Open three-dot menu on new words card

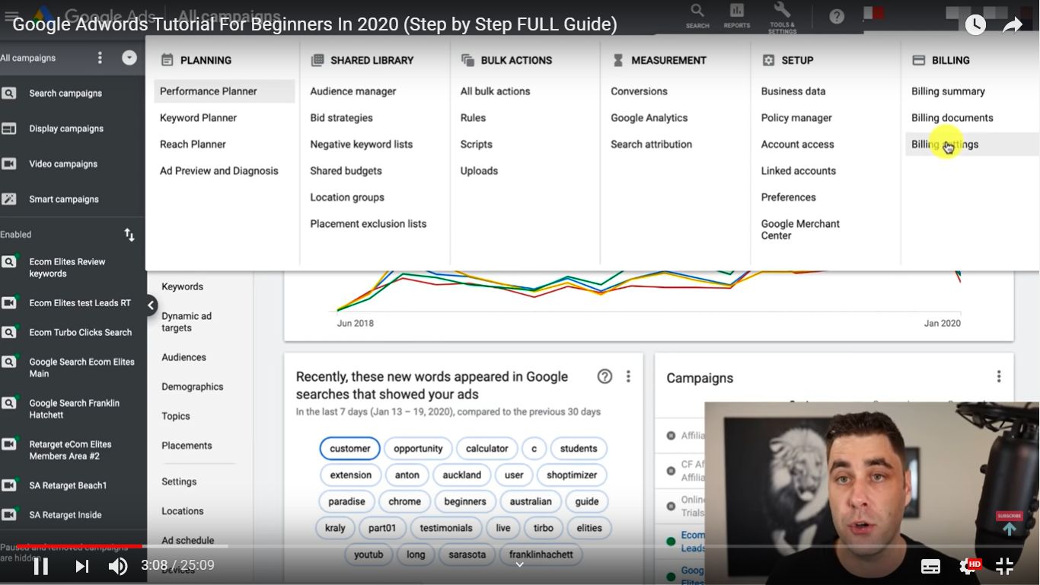[x=628, y=376]
